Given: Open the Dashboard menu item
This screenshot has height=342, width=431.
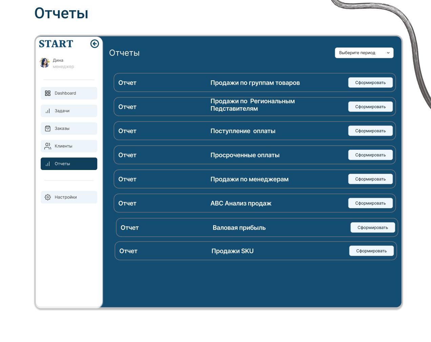Looking at the screenshot, I should pos(69,93).
